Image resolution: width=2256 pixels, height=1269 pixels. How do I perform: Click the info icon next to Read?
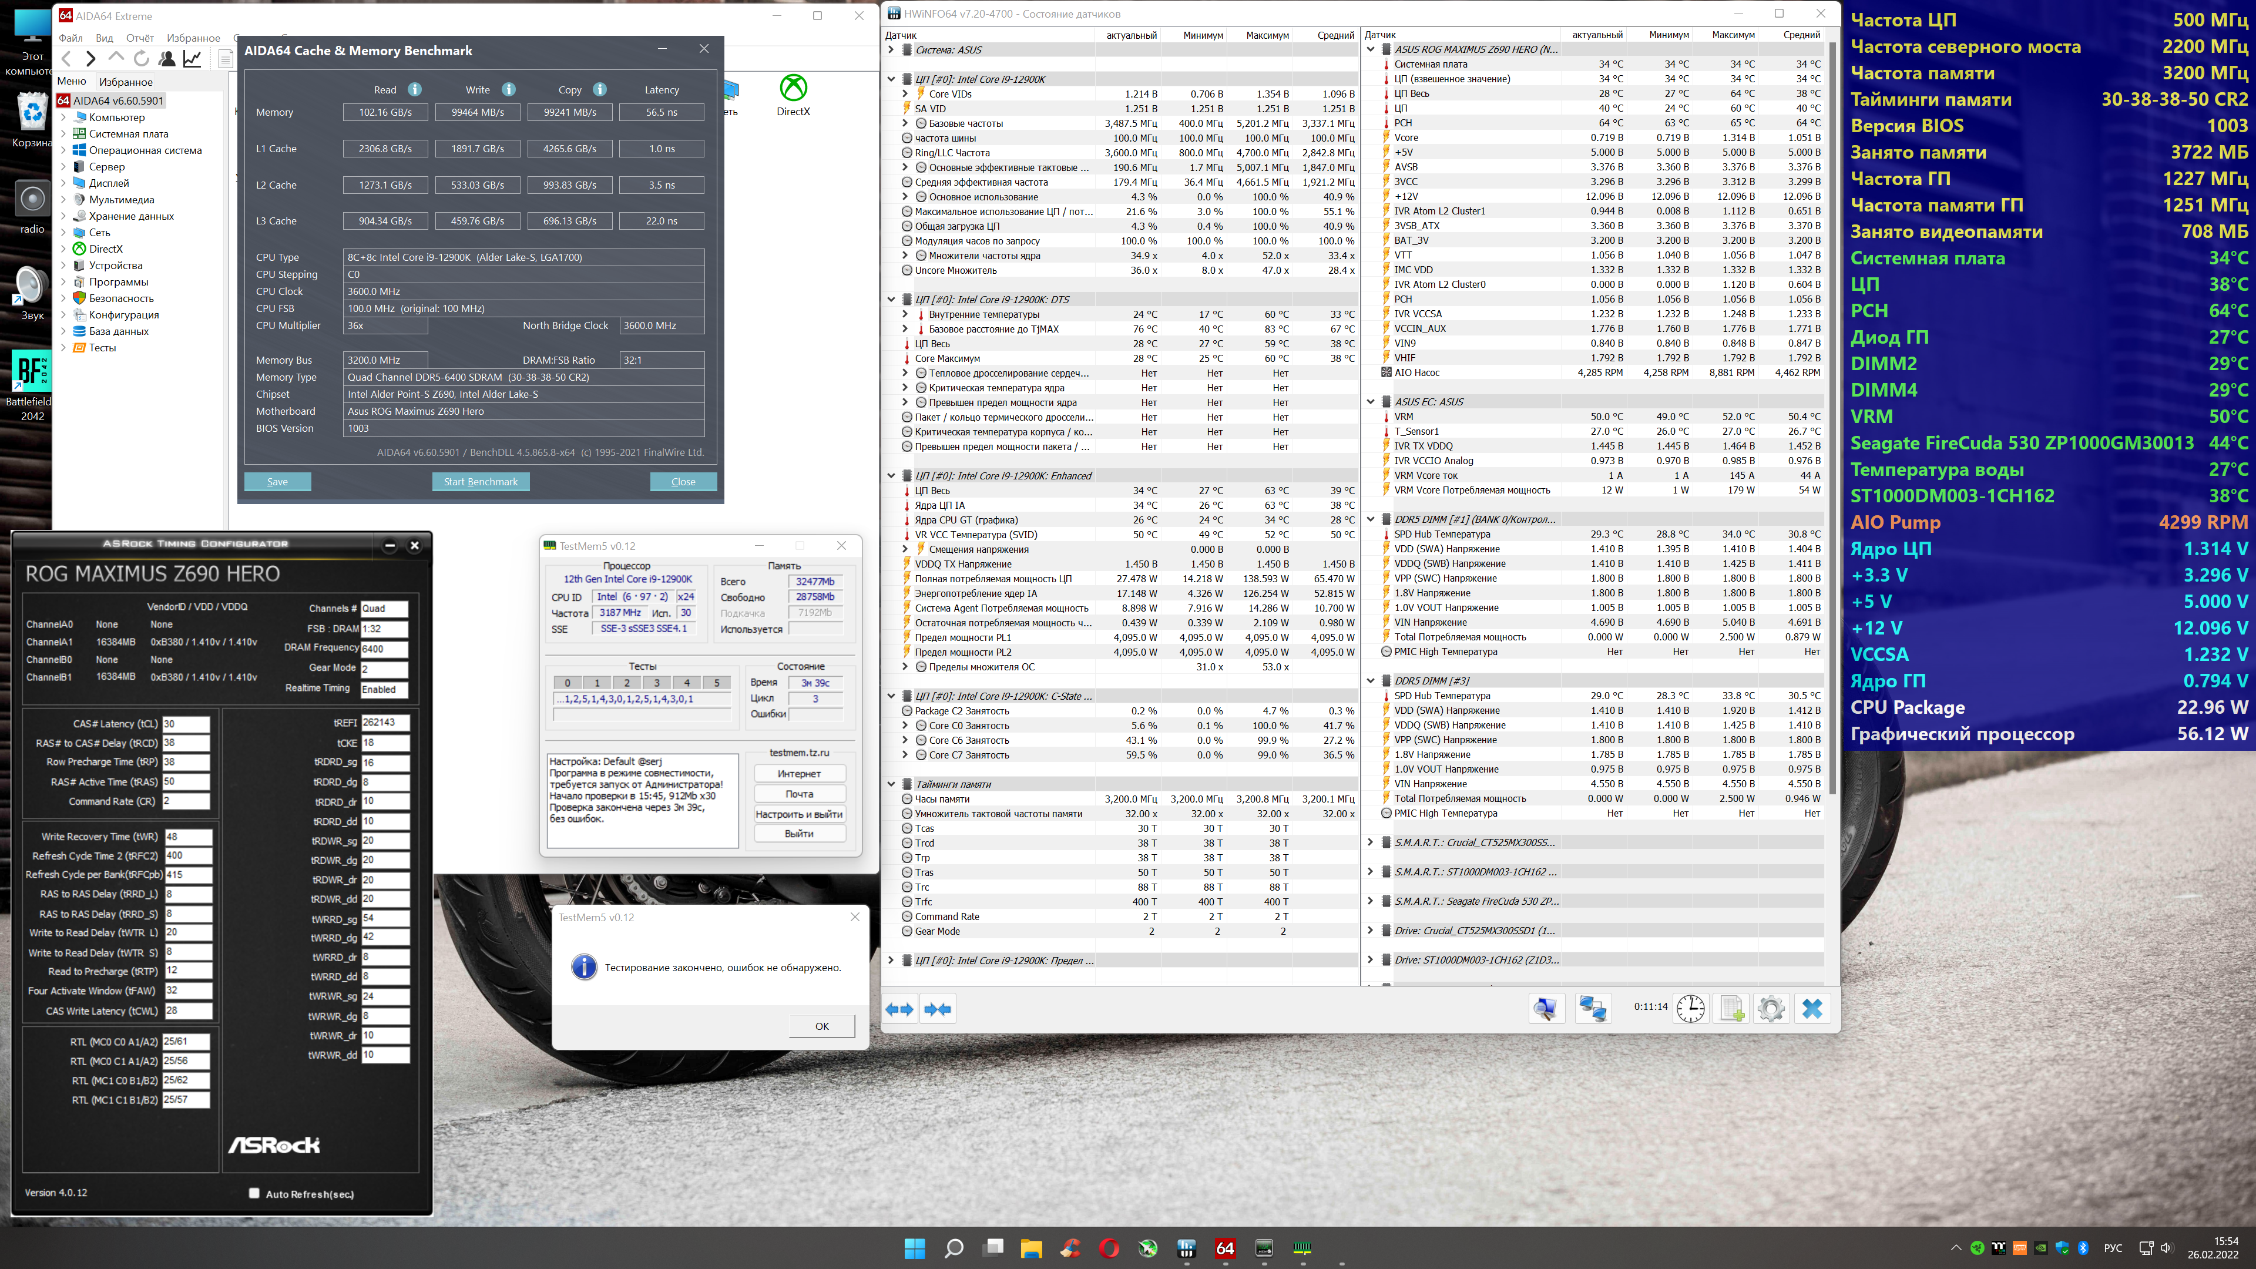tap(415, 89)
